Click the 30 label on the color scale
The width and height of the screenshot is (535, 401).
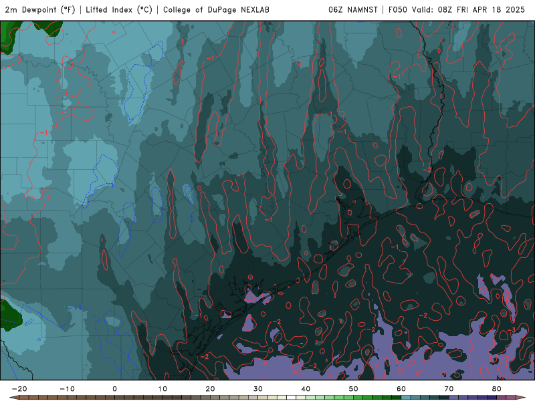(258, 389)
